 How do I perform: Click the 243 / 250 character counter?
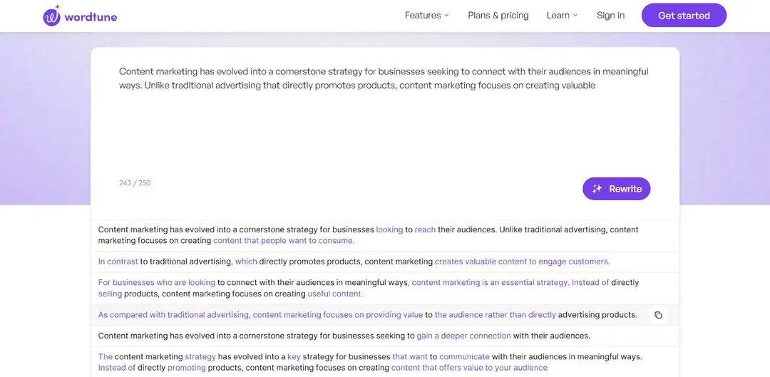pyautogui.click(x=135, y=183)
